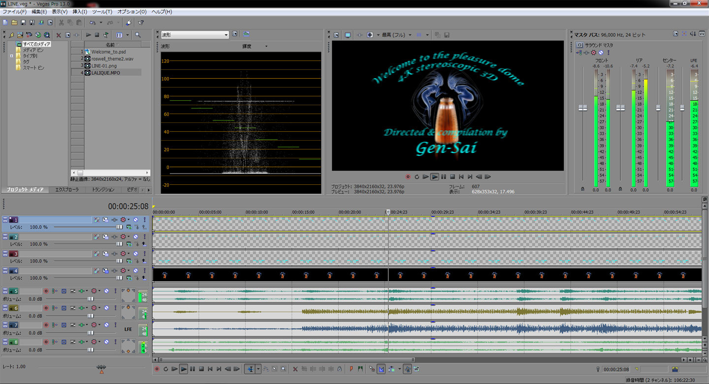Screen dimensions: 709x384
Task: Open the 編集(E) menu
Action: [x=39, y=11]
